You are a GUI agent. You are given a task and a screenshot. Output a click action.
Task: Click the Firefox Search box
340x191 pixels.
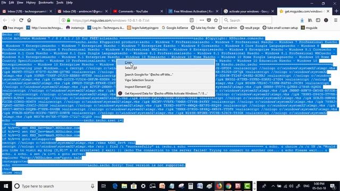pos(247,20)
